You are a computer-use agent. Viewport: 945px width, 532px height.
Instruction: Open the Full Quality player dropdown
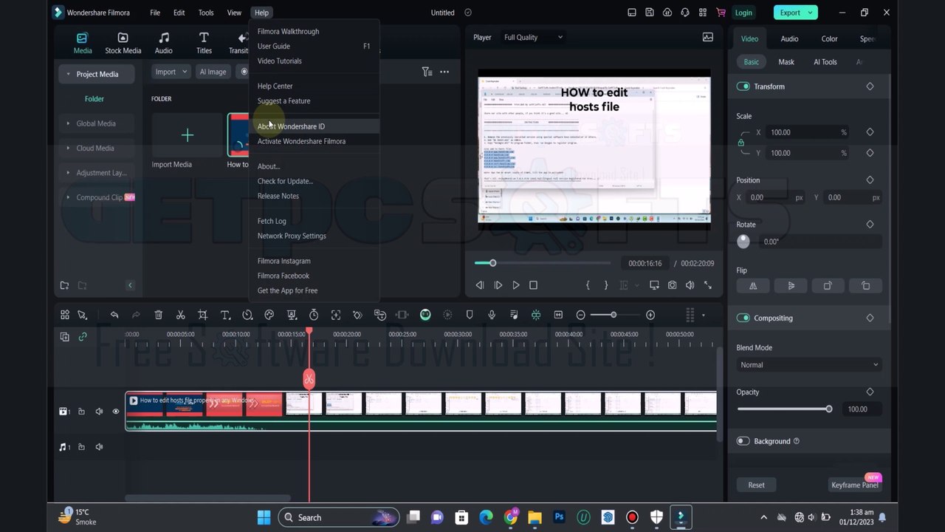point(533,37)
